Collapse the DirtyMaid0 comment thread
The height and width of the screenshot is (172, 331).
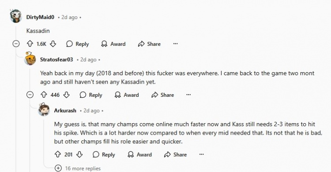(x=16, y=44)
